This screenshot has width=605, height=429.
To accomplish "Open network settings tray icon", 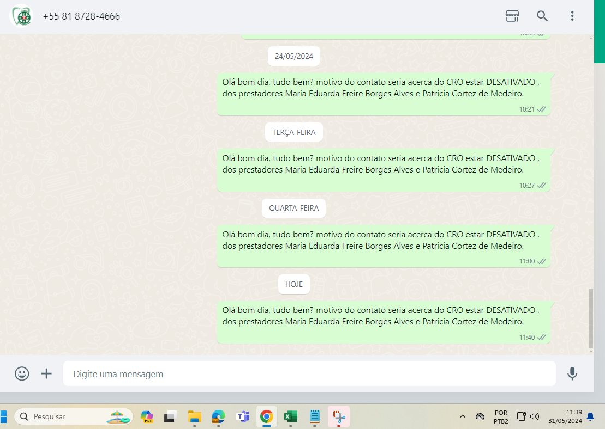I will click(522, 416).
